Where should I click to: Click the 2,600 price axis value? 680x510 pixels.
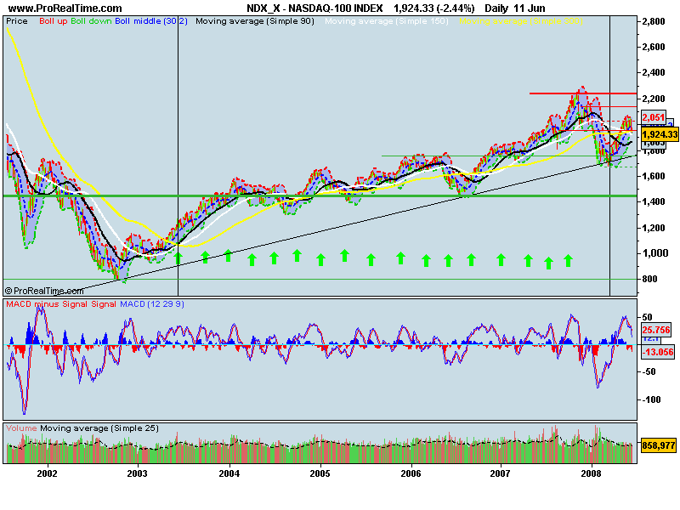point(654,47)
